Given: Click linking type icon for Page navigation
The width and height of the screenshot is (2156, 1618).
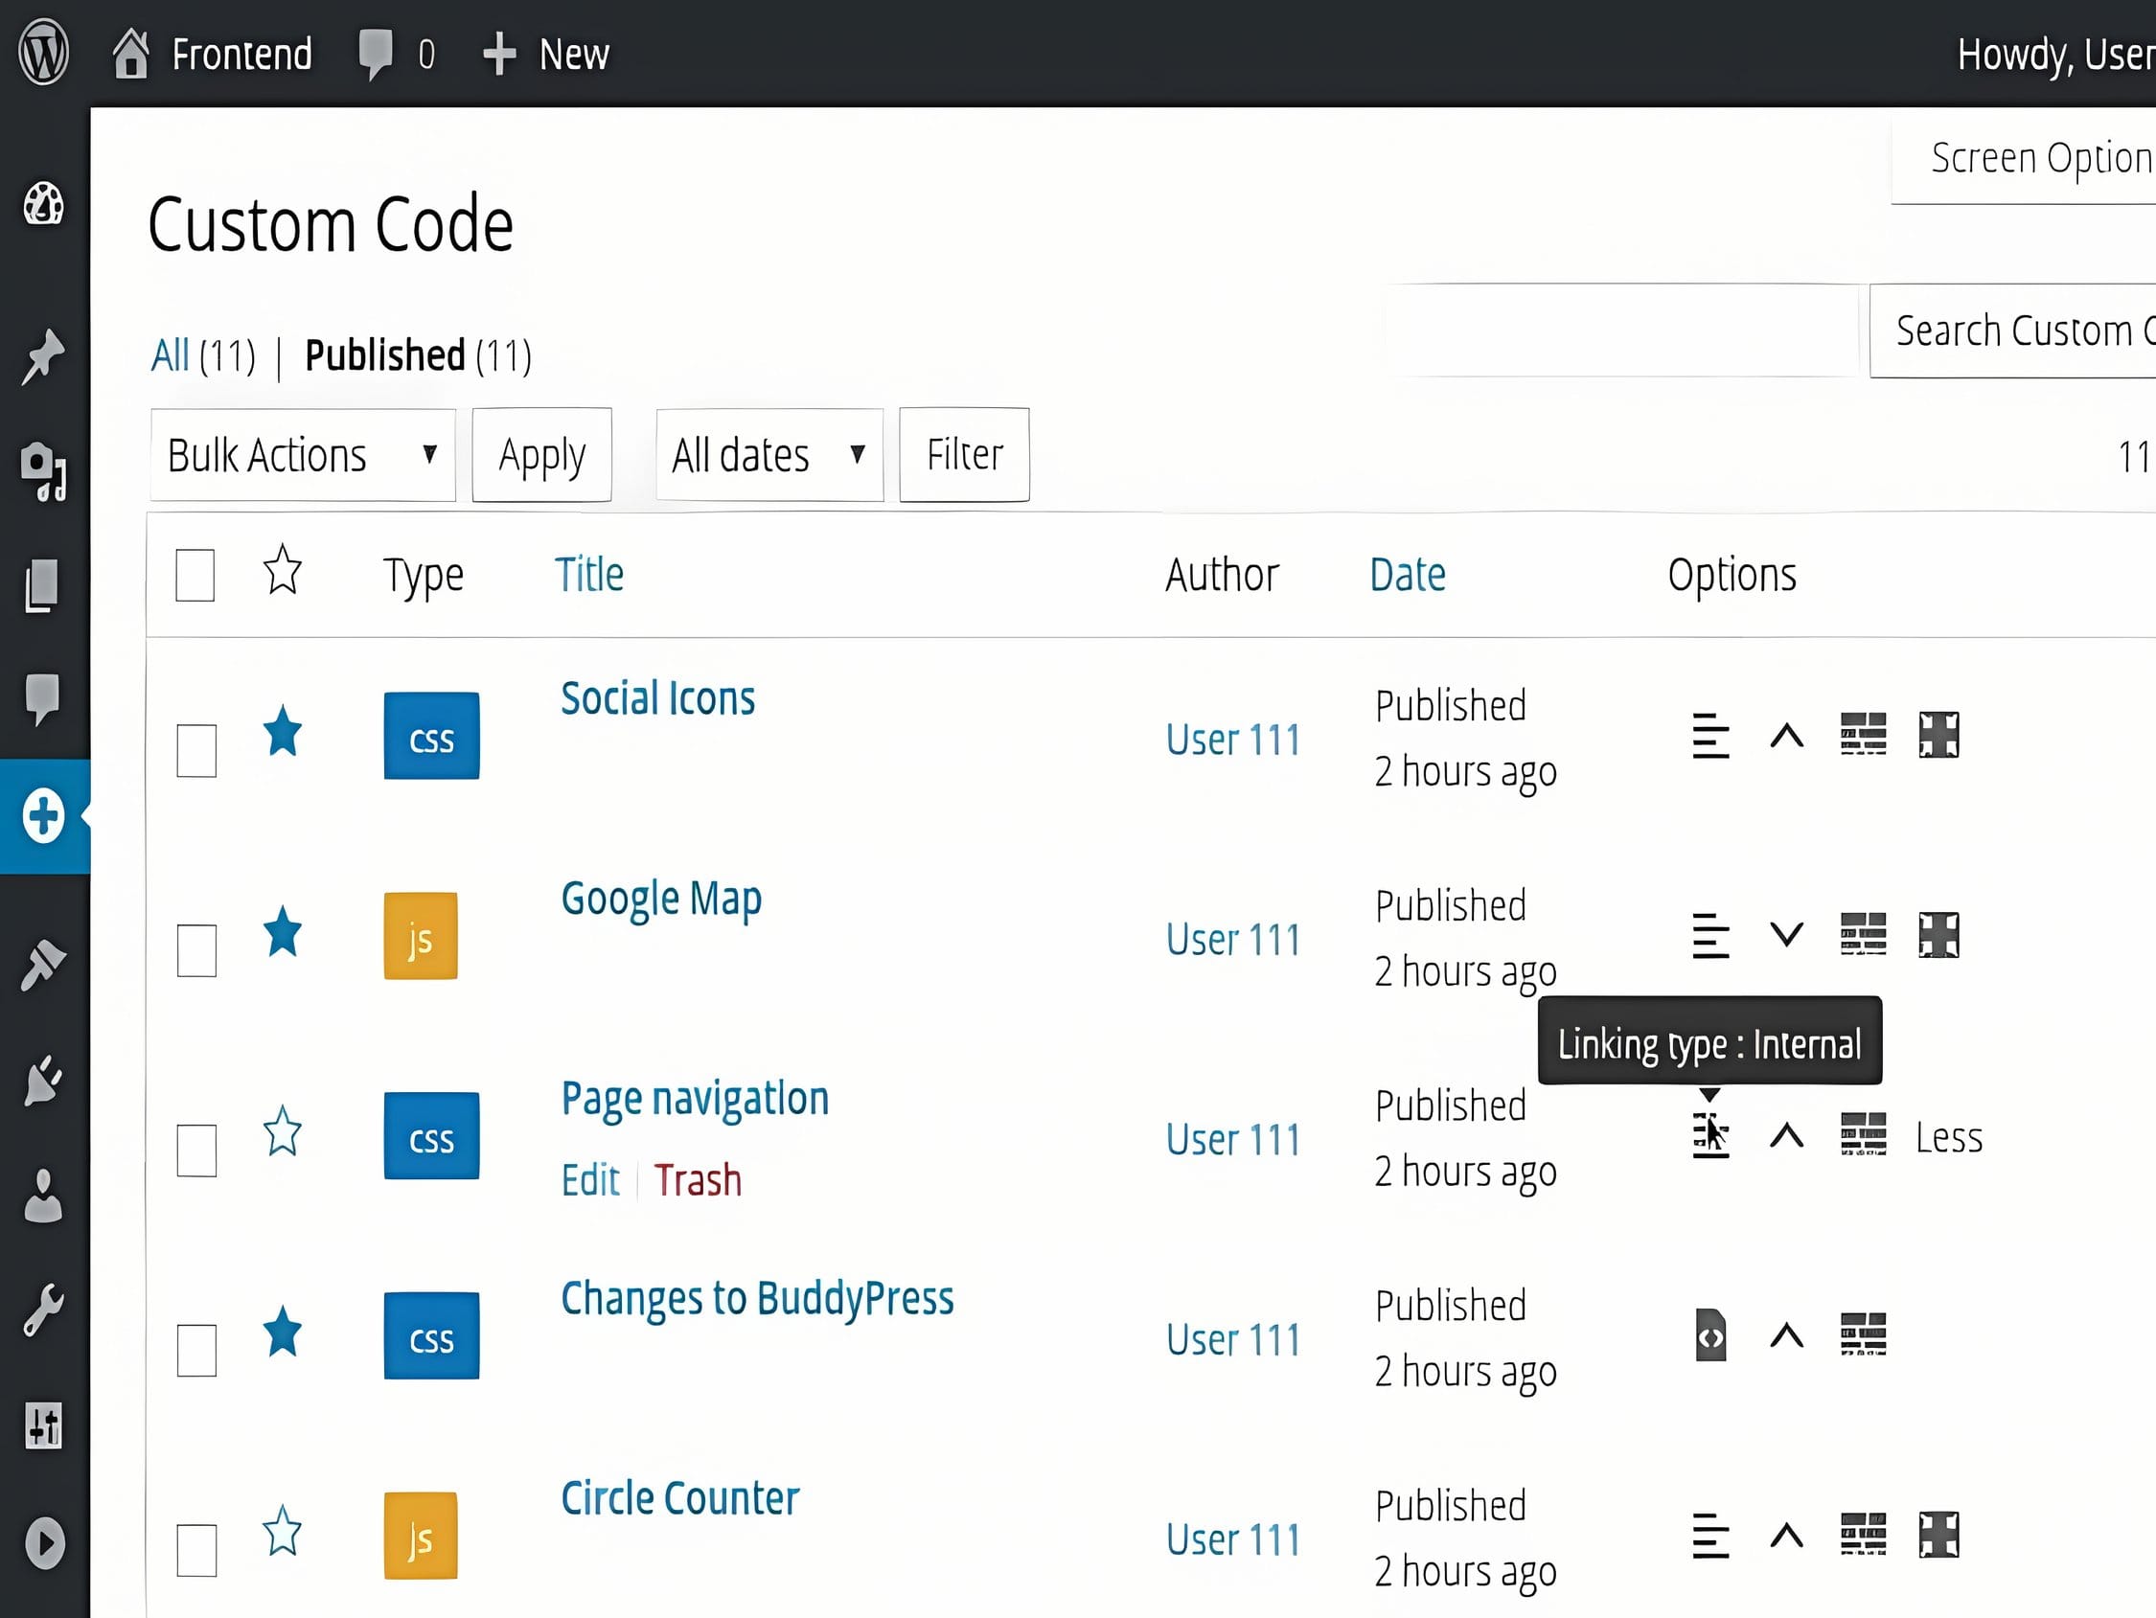Looking at the screenshot, I should coord(1710,1135).
